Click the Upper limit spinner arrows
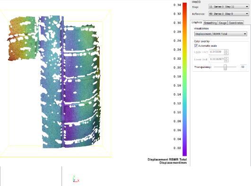This screenshot has height=186, width=251. point(226,52)
